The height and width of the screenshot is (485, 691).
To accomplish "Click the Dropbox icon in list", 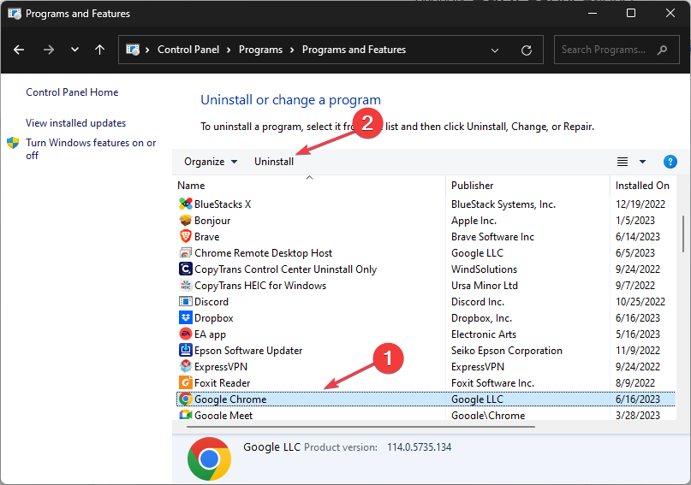I will point(186,317).
